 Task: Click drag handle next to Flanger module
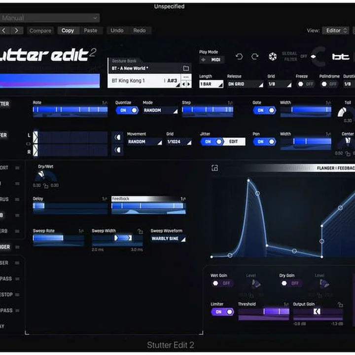tap(17, 247)
